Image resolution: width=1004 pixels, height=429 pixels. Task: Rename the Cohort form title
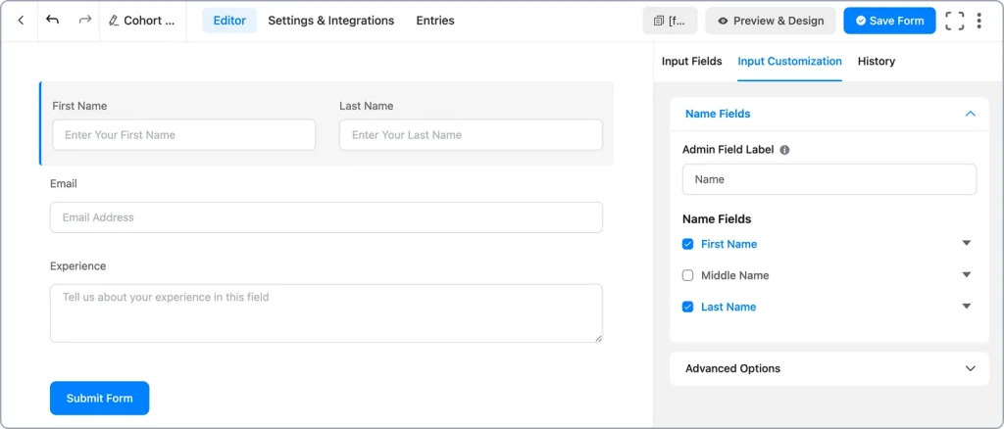[142, 21]
